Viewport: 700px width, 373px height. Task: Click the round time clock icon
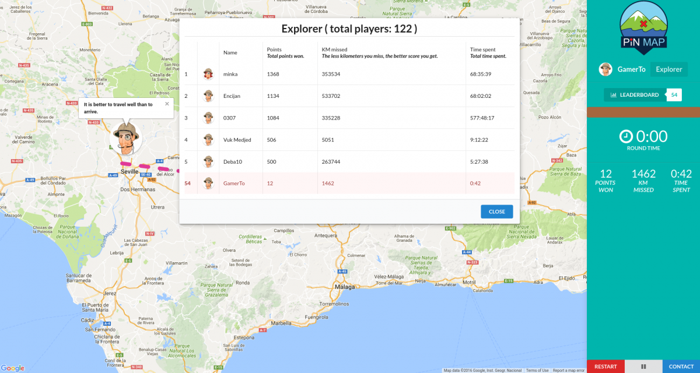(625, 136)
